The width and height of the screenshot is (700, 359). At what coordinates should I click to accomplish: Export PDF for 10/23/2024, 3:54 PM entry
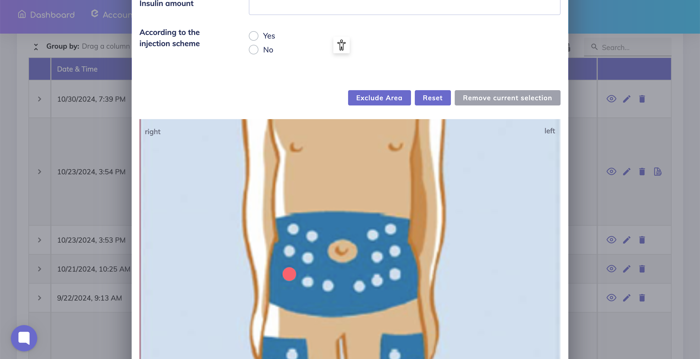click(x=658, y=172)
